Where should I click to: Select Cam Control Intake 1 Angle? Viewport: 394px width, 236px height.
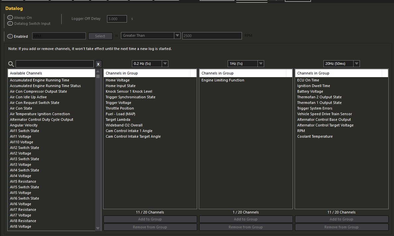click(x=129, y=131)
